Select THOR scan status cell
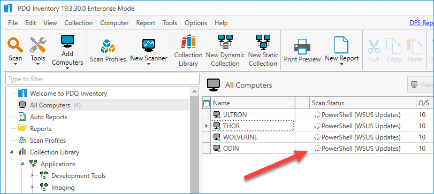The width and height of the screenshot is (434, 194). tap(363, 126)
